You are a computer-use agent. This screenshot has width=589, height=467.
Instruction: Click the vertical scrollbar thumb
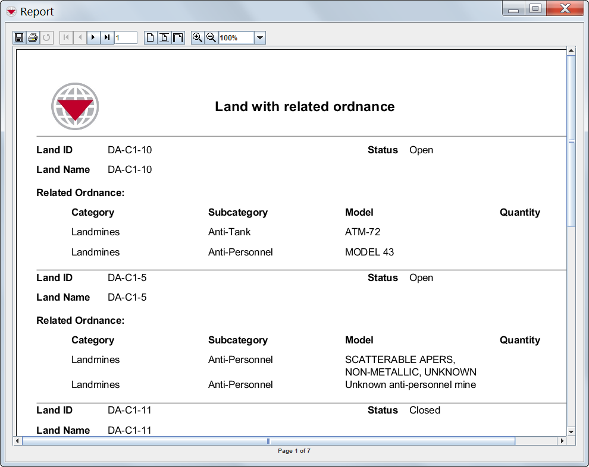tap(571, 141)
